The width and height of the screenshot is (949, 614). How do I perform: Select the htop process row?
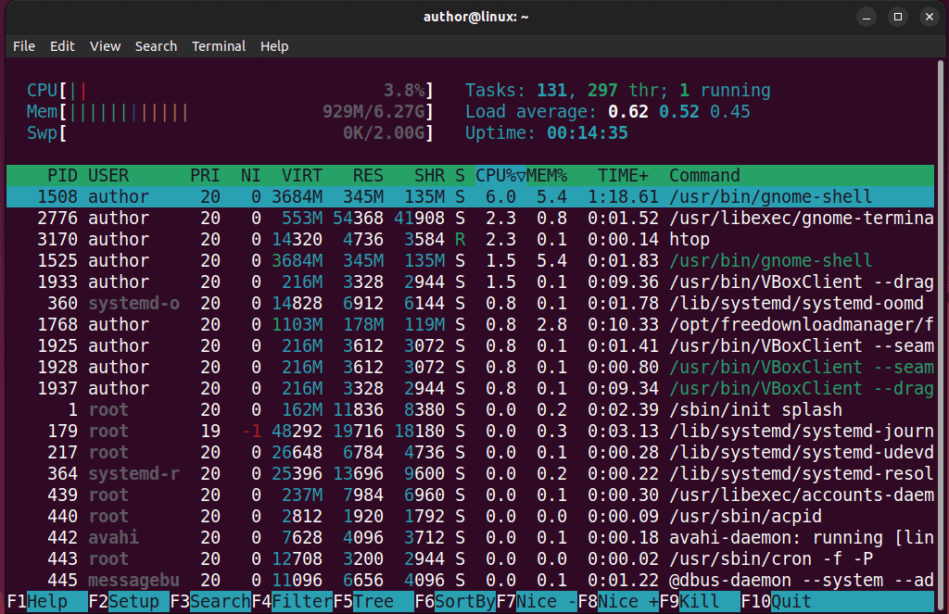point(470,240)
